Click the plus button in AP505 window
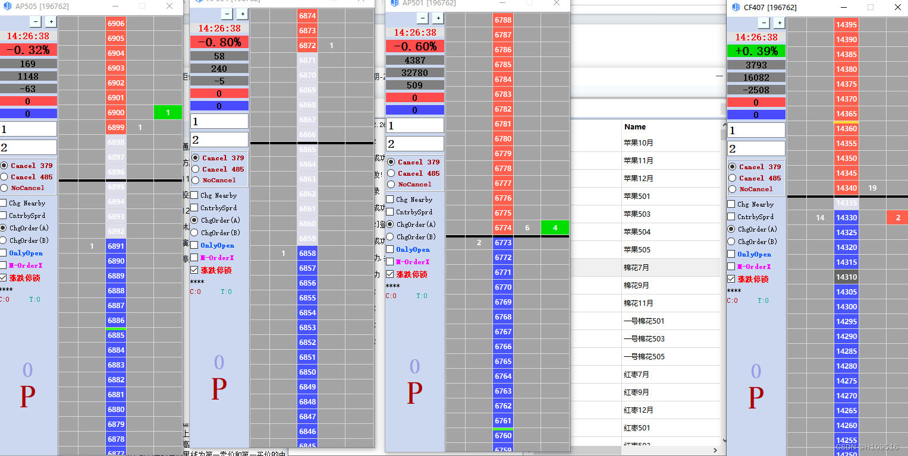908x456 pixels. tap(51, 21)
